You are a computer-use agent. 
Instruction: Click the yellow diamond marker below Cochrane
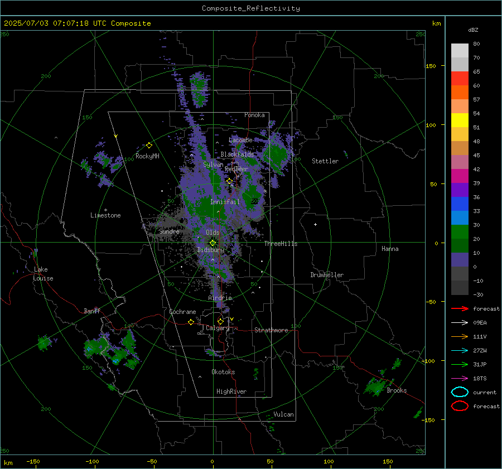point(191,322)
